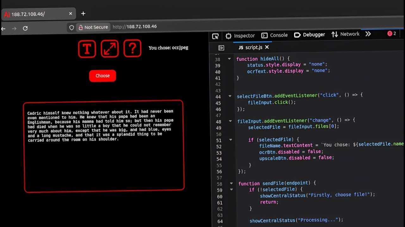Close the script.js tab
The width and height of the screenshot is (405, 227).
pyautogui.click(x=267, y=47)
